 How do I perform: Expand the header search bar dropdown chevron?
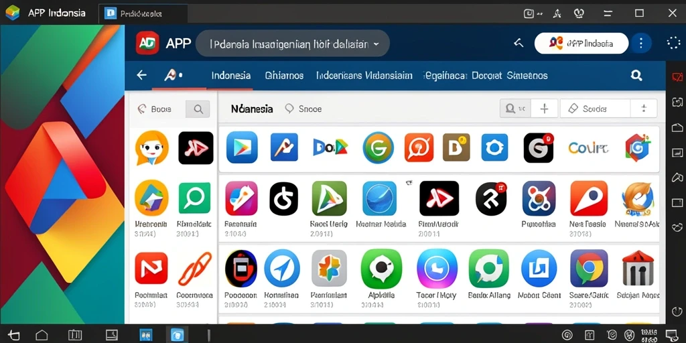[376, 44]
